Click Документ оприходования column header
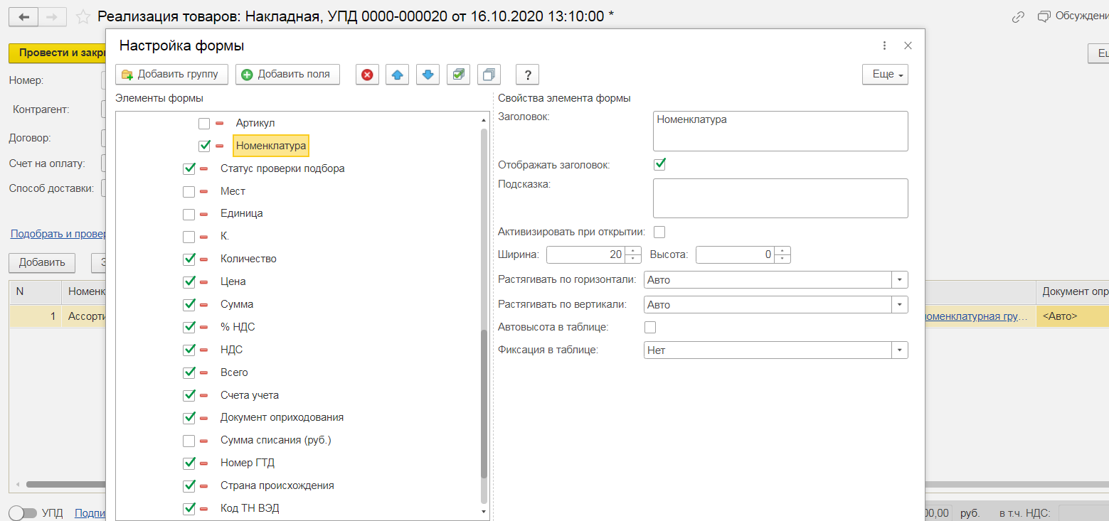This screenshot has width=1109, height=521. click(1073, 292)
